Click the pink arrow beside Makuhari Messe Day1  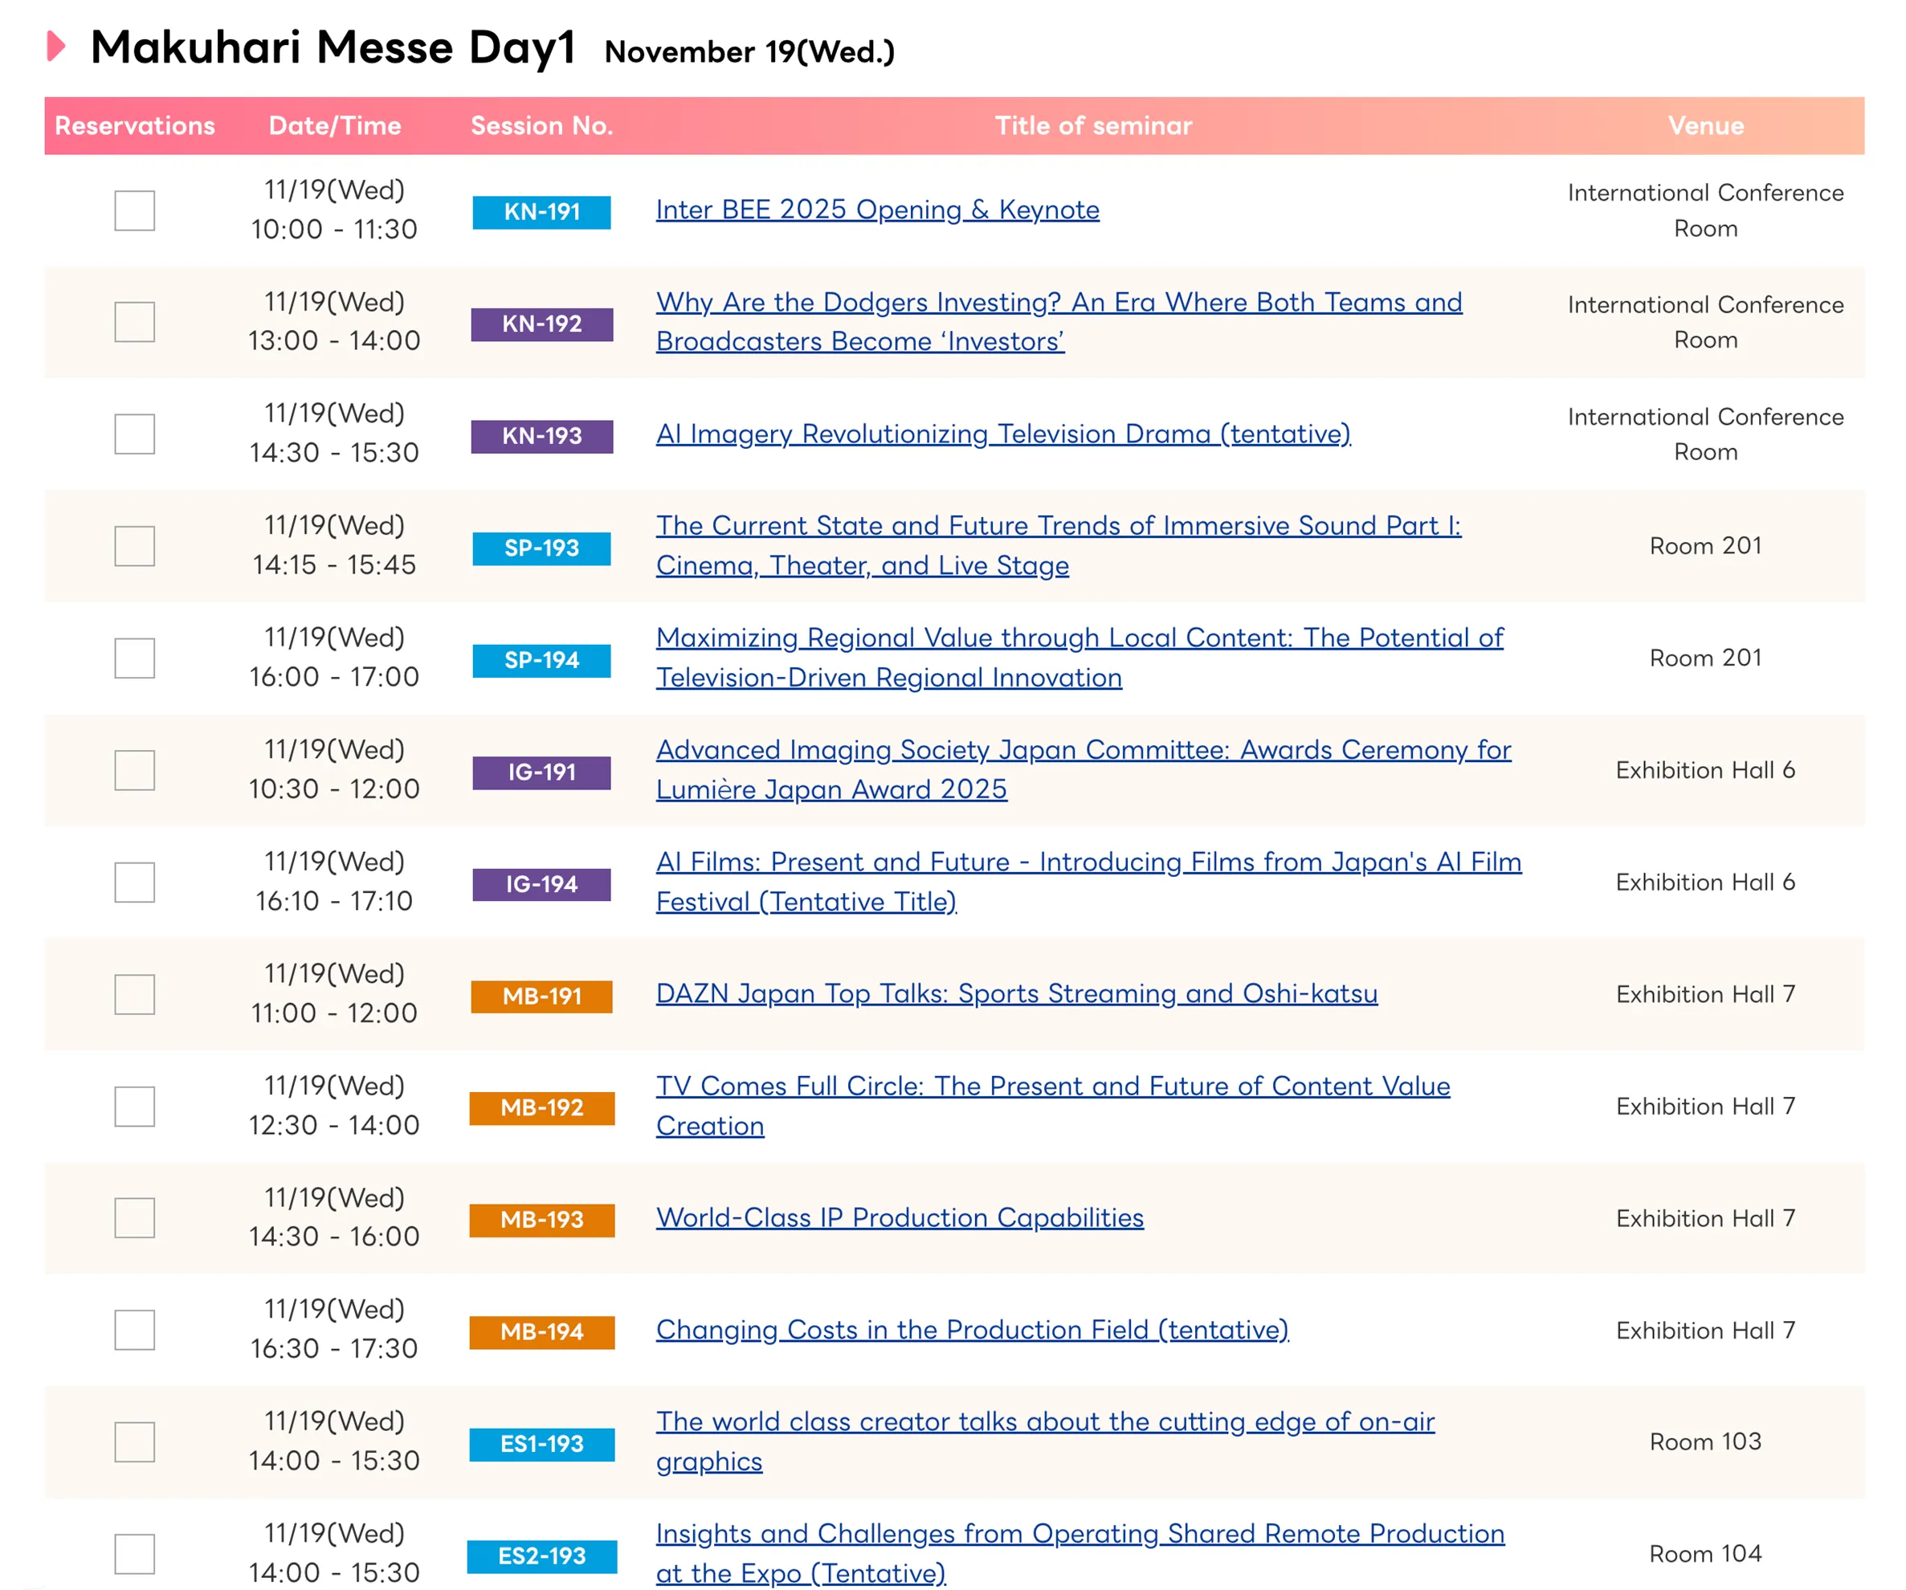tap(56, 47)
